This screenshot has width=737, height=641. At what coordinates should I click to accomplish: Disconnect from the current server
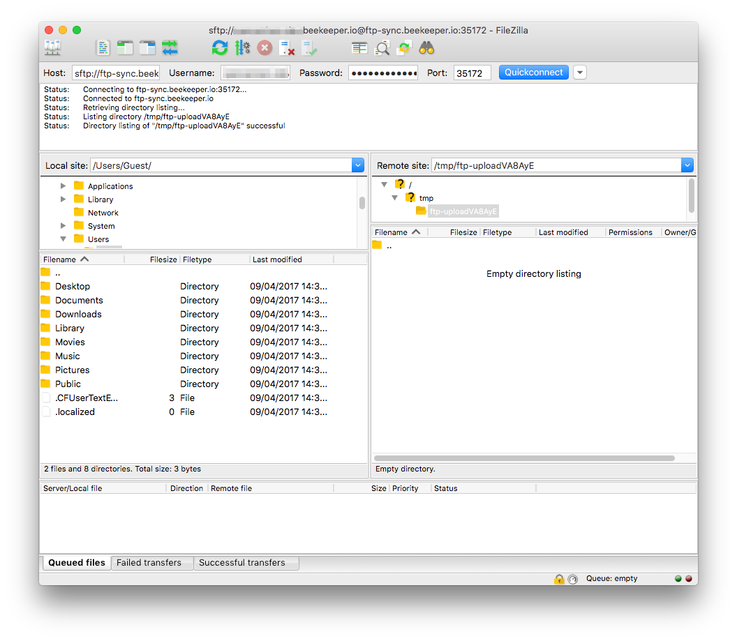[x=287, y=47]
